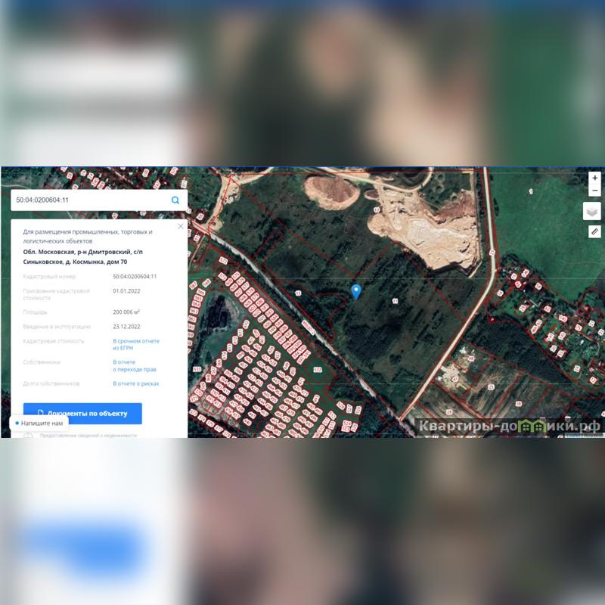The height and width of the screenshot is (605, 605).
Task: Select parcel 11 on the map
Action: tap(395, 301)
